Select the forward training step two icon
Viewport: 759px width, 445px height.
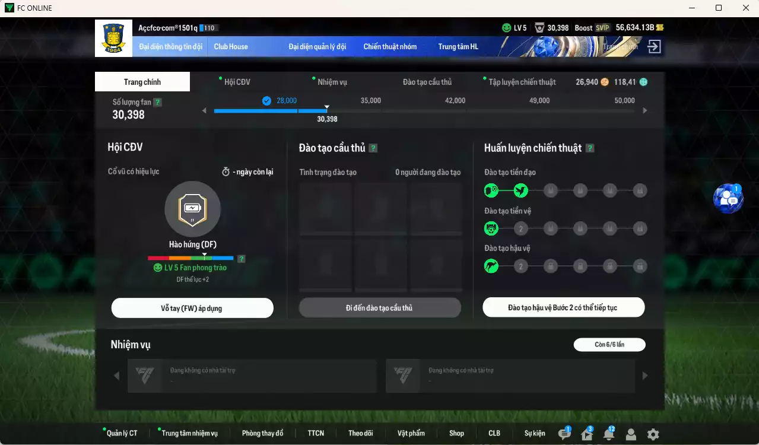[521, 190]
